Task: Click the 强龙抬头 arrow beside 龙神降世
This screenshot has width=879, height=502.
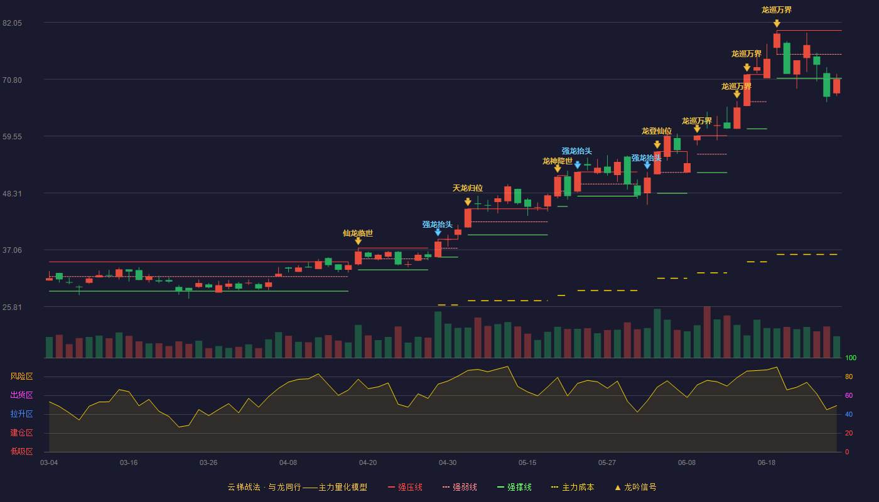Action: click(578, 165)
